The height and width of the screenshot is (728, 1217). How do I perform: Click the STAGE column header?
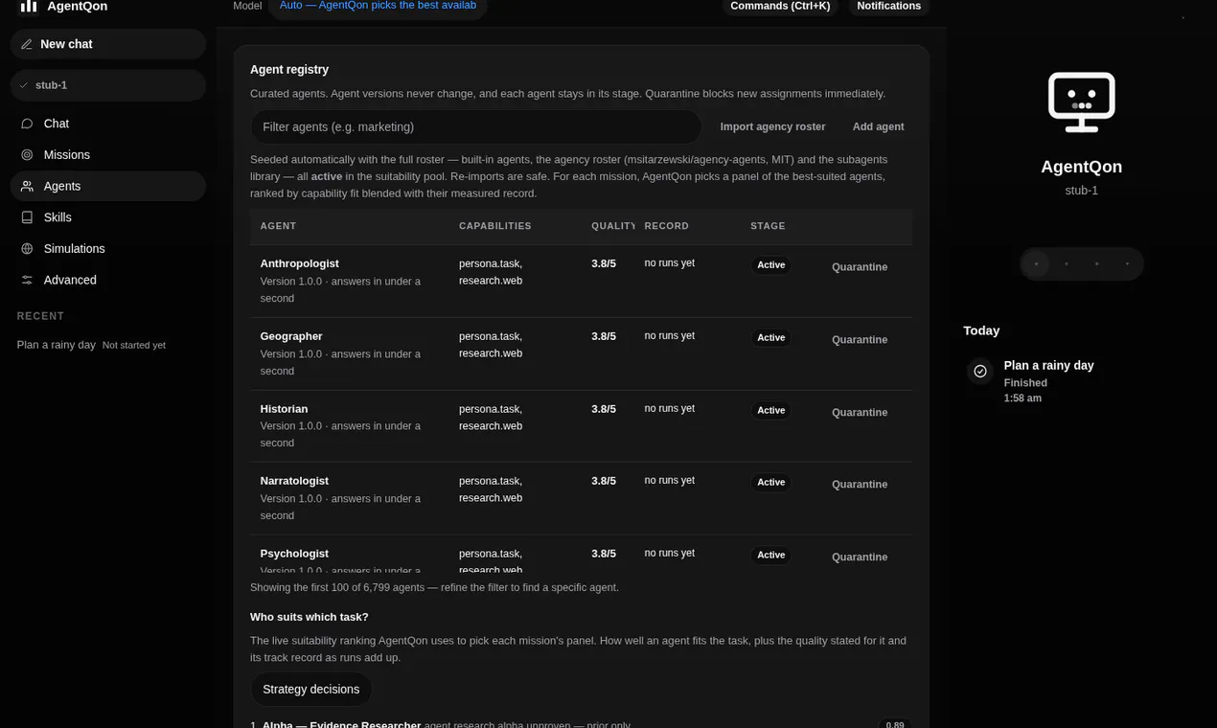coord(768,226)
